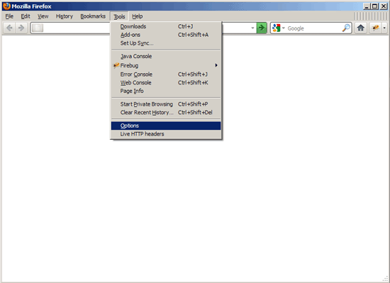
Task: Click the page identity icon in URL bar
Action: 38,28
